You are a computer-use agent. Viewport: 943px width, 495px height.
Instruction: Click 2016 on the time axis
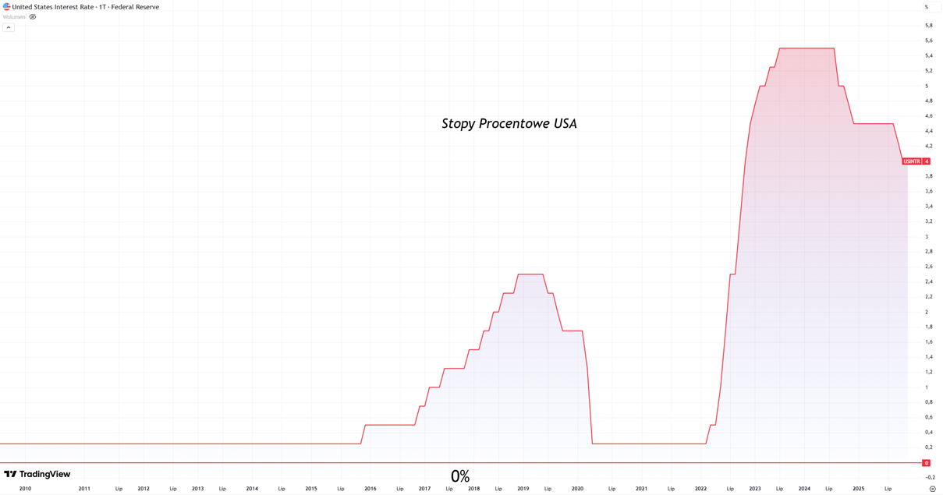click(x=370, y=489)
